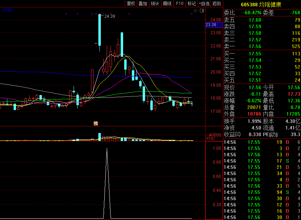This screenshot has height=220, width=301.
Task: Click the diamond icon above the chart
Action: point(195,11)
